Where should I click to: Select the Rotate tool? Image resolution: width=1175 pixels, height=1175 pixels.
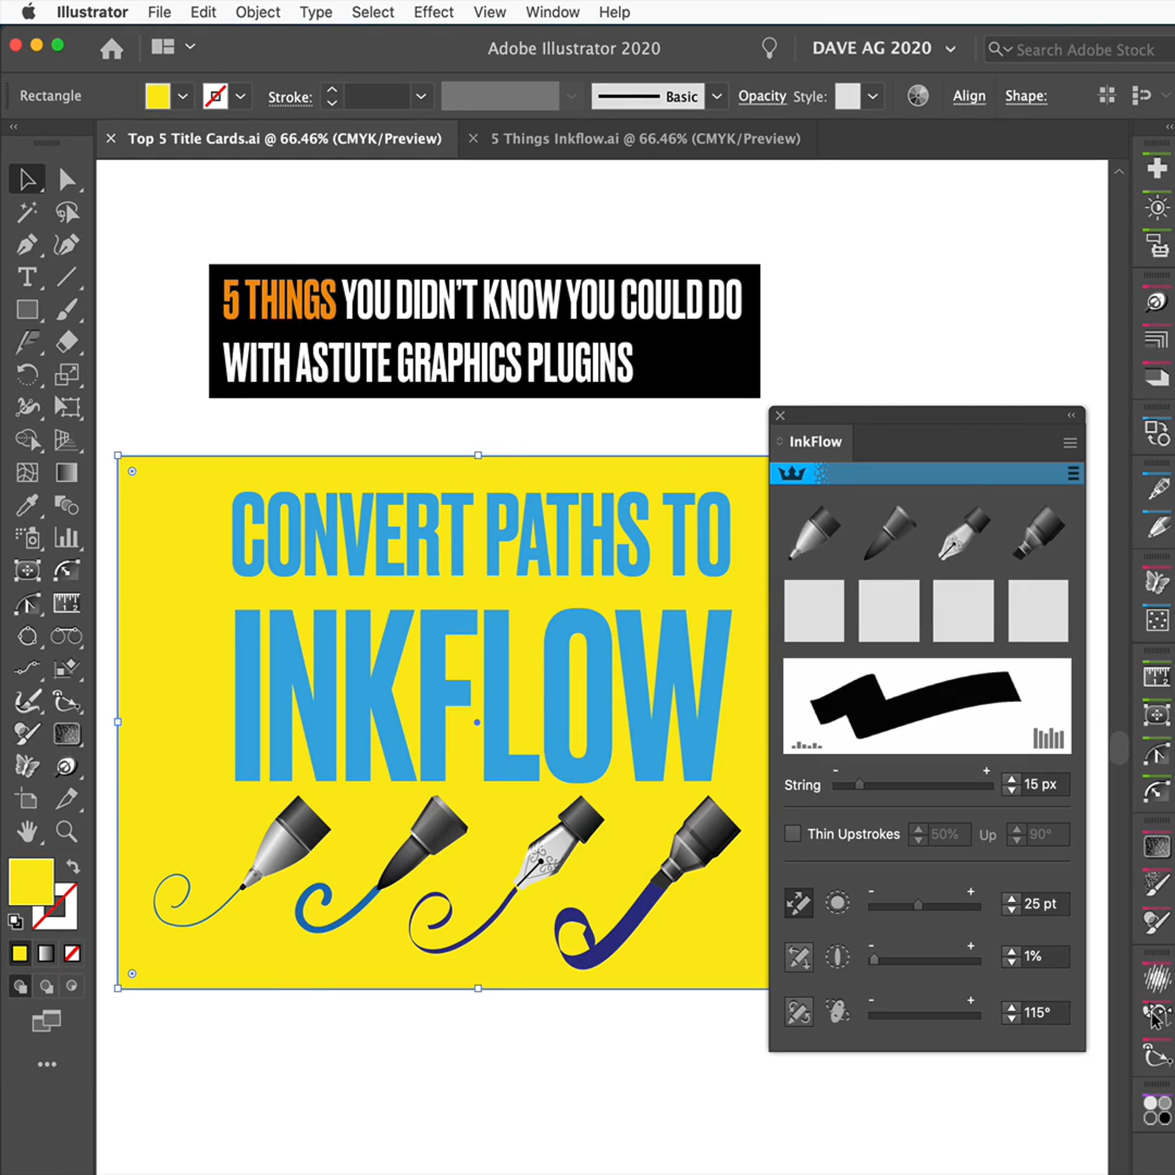click(27, 375)
